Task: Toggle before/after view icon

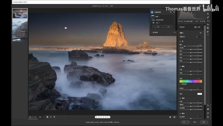Action: point(174,117)
